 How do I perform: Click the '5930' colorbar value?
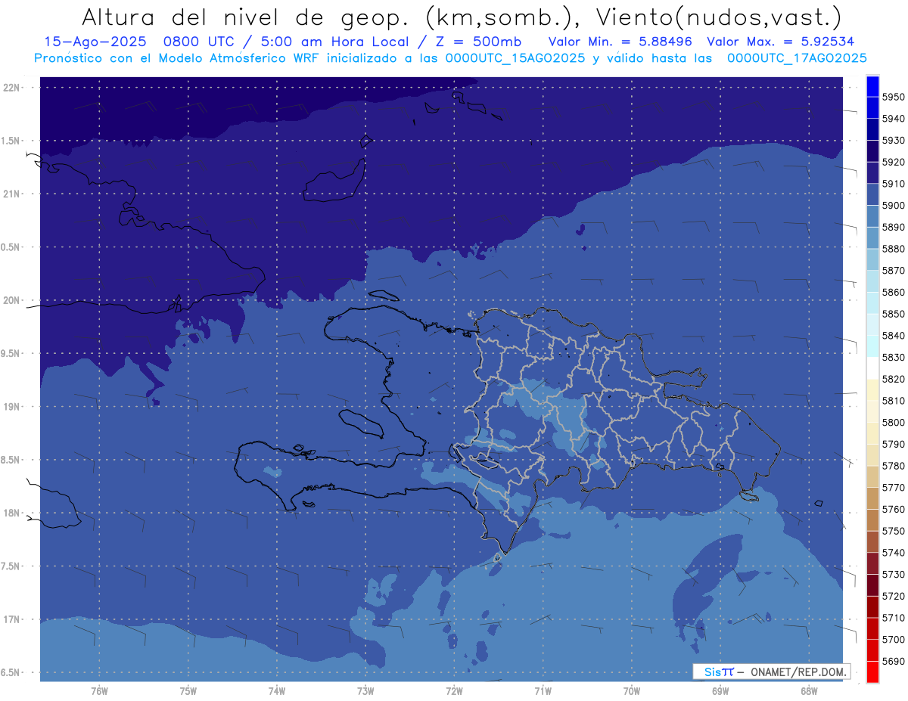pos(893,141)
